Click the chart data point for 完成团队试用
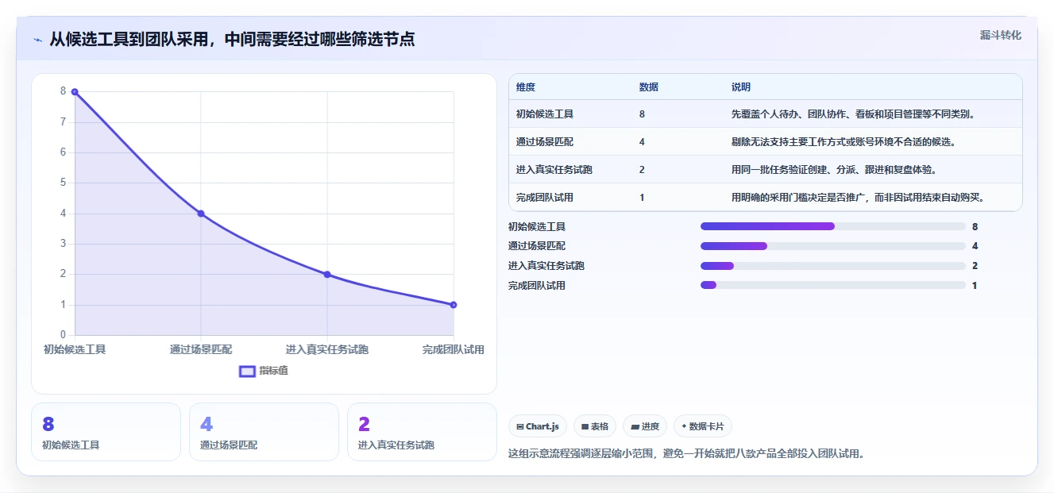 454,305
